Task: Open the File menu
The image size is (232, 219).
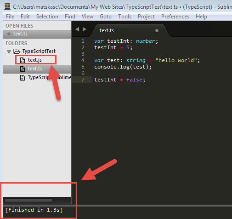Action: pyautogui.click(x=10, y=17)
